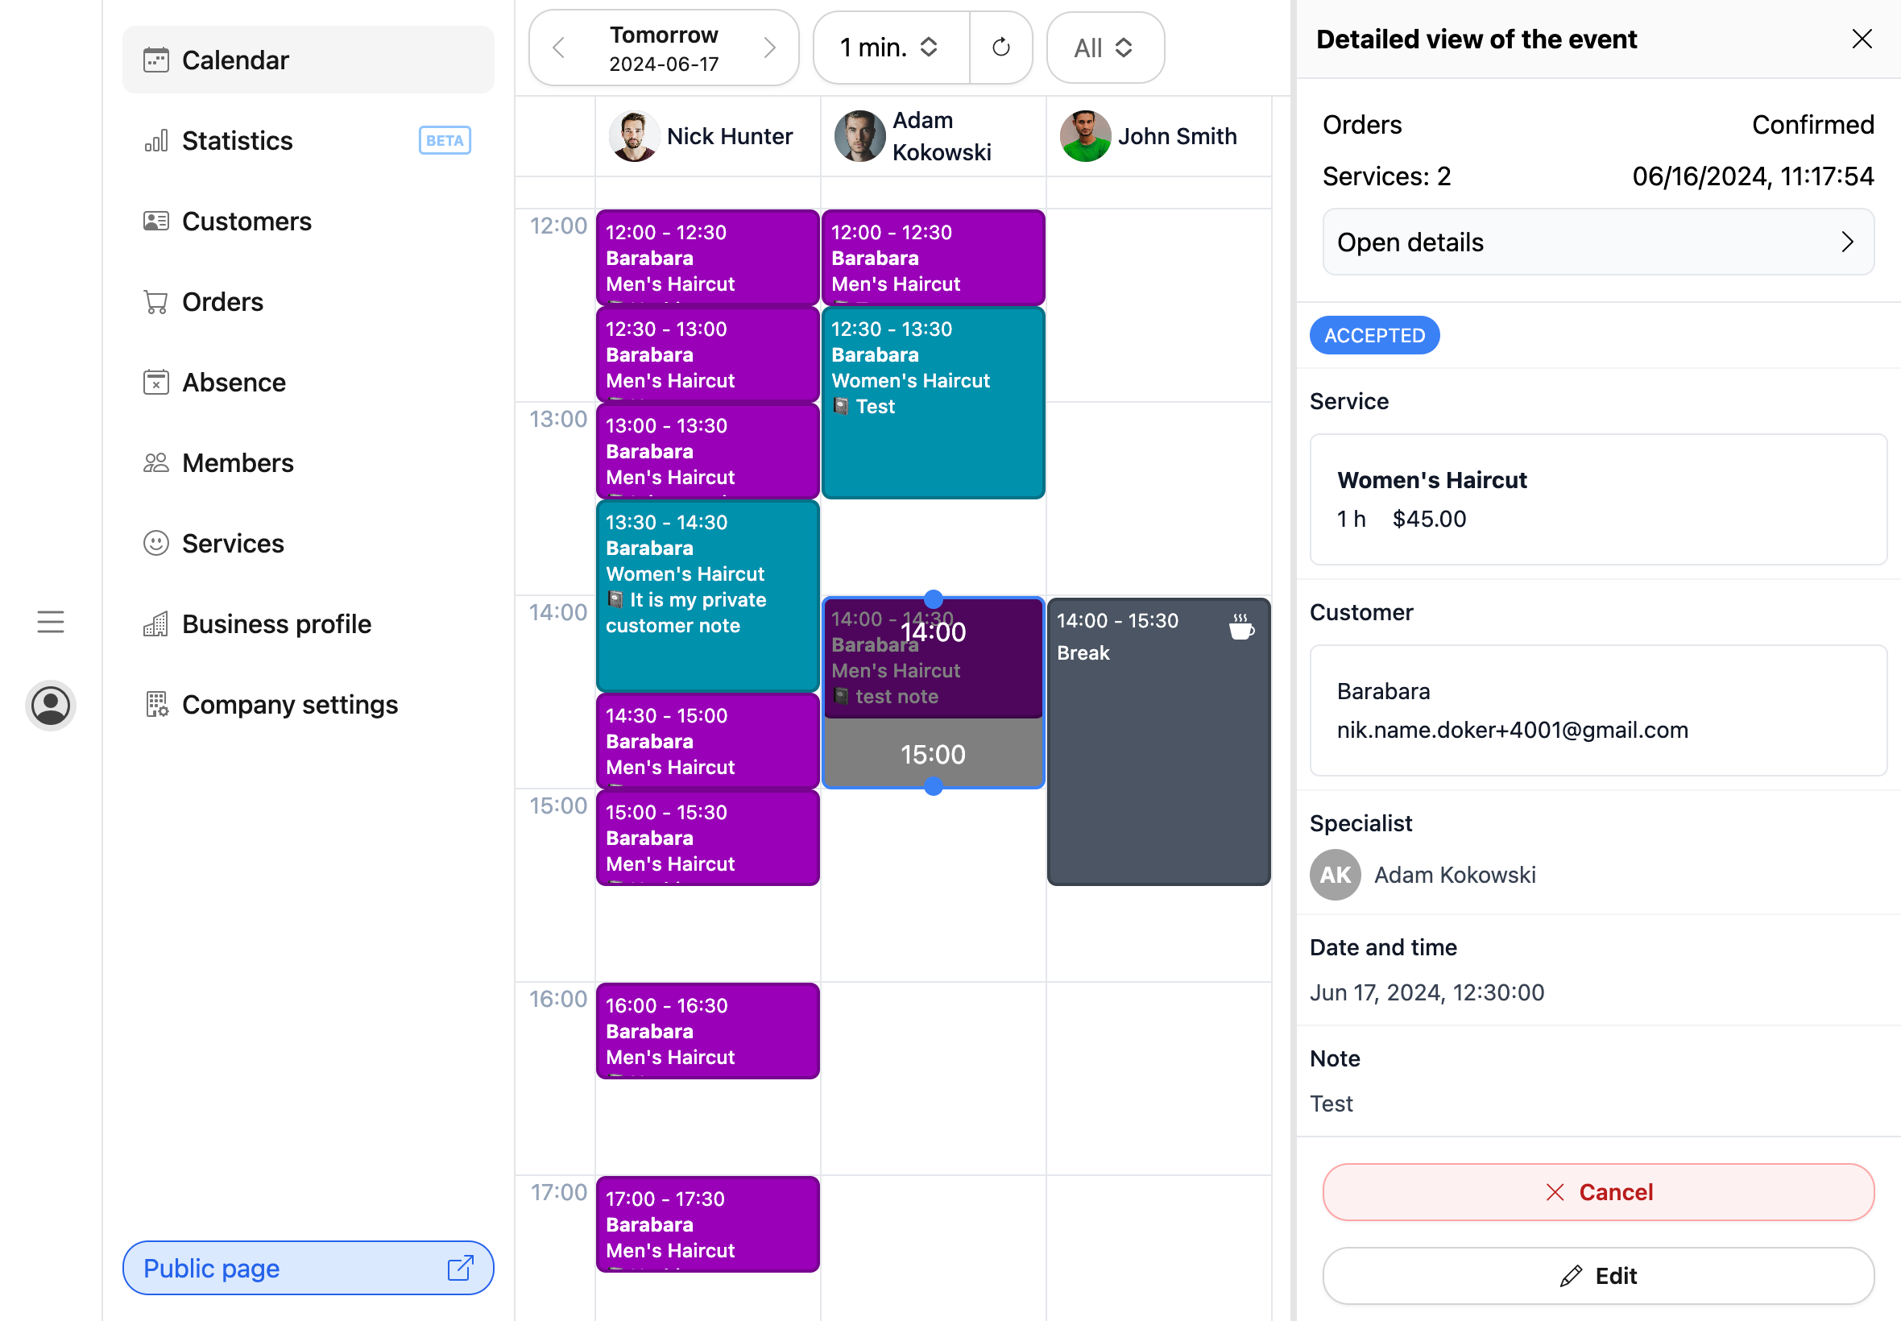Open the Orders section

click(x=222, y=302)
